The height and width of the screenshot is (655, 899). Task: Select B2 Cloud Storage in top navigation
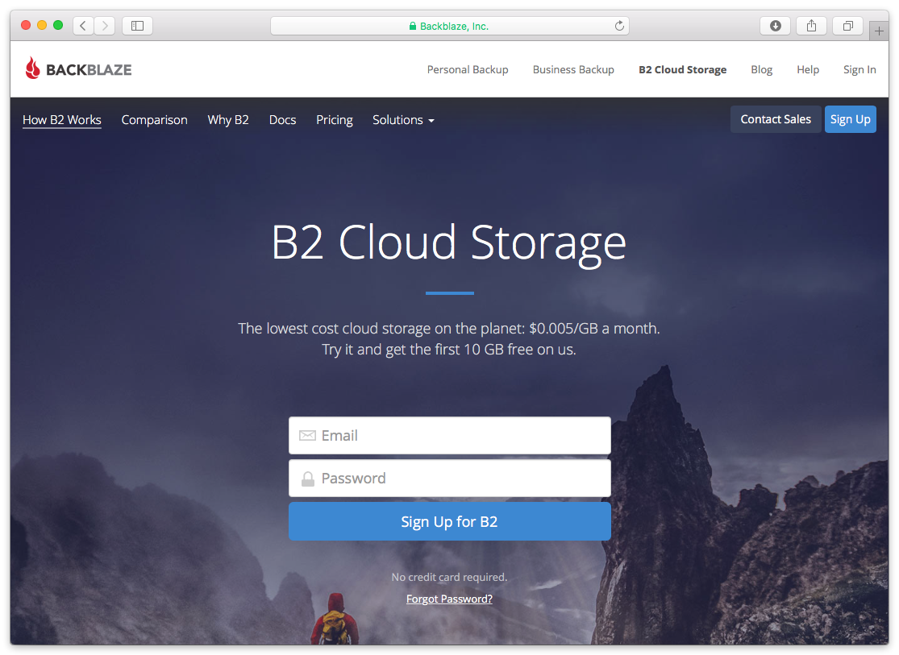(x=682, y=69)
